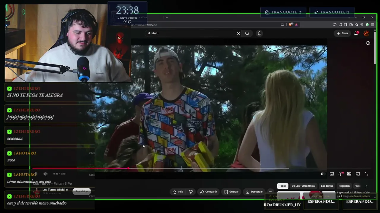Like the video with 16 k likes
380x213 pixels.
coord(178,192)
